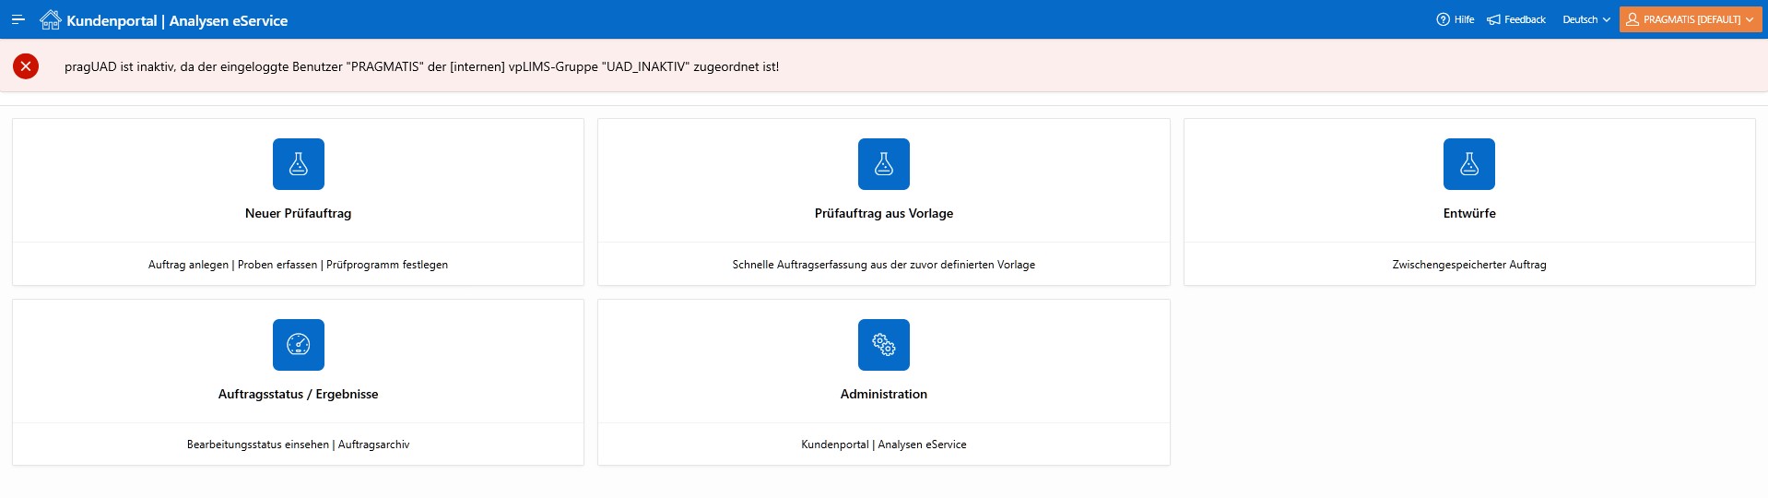Click the Administration gears icon
The image size is (1768, 498).
[884, 345]
